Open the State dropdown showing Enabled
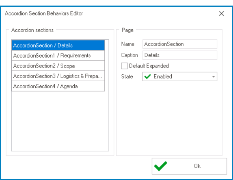Viewport: 233px width, 180px height. tap(179, 77)
